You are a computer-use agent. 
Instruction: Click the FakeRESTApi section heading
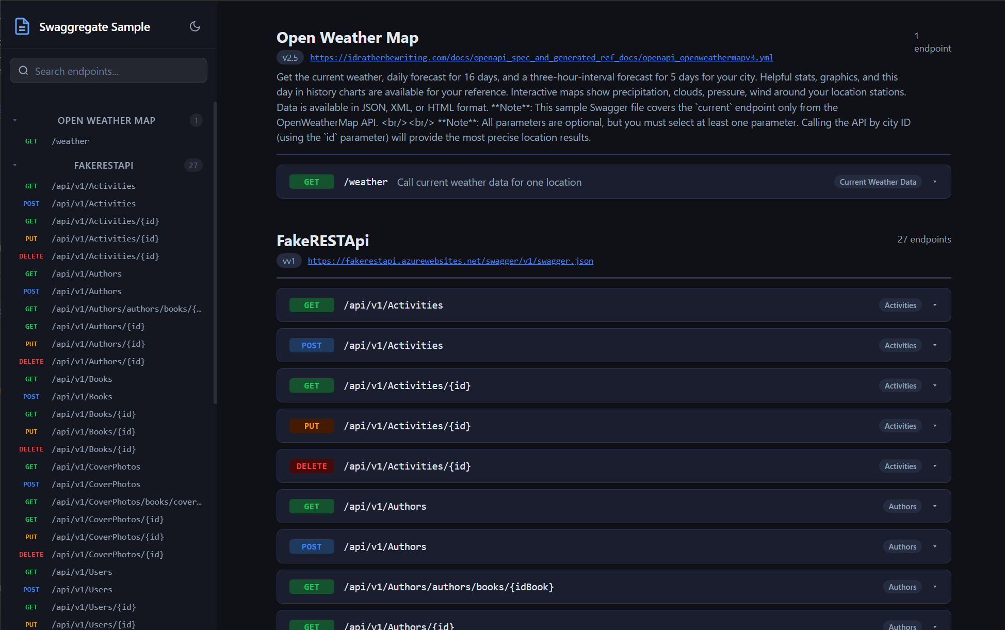pos(323,240)
